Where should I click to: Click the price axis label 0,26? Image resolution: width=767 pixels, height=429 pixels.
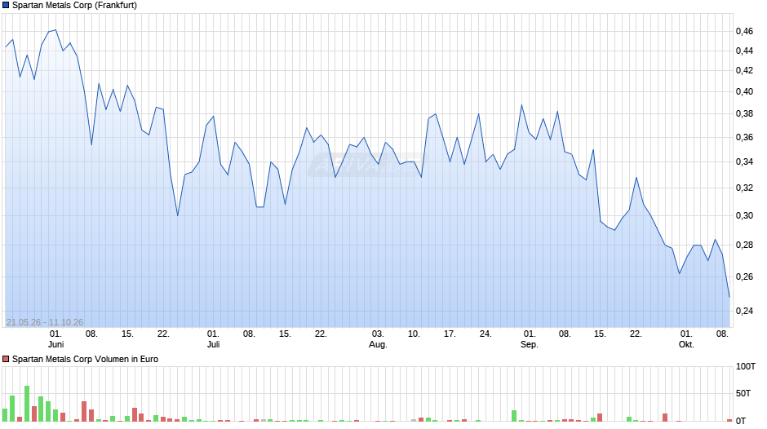click(x=744, y=276)
